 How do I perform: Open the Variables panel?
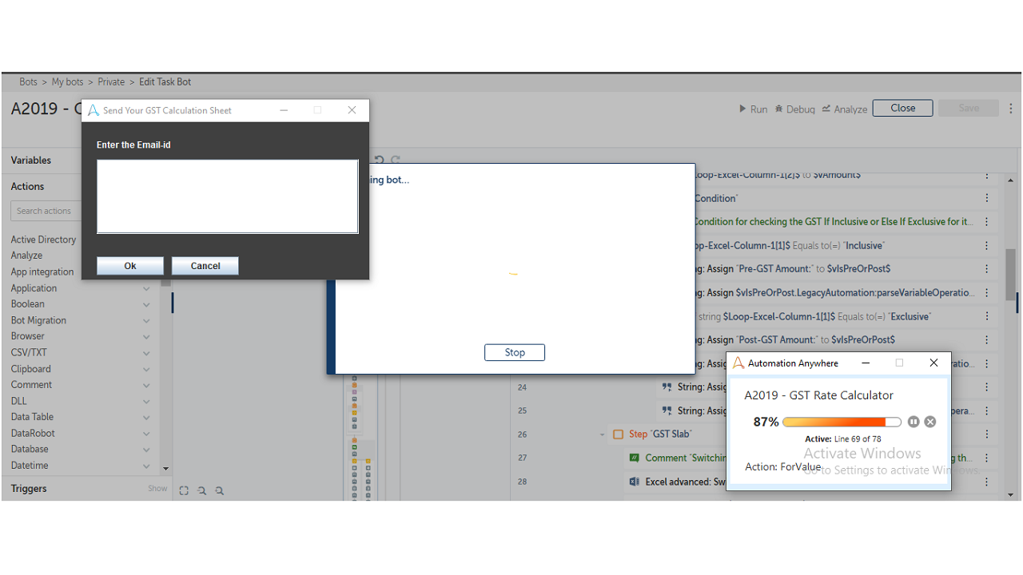coord(31,161)
